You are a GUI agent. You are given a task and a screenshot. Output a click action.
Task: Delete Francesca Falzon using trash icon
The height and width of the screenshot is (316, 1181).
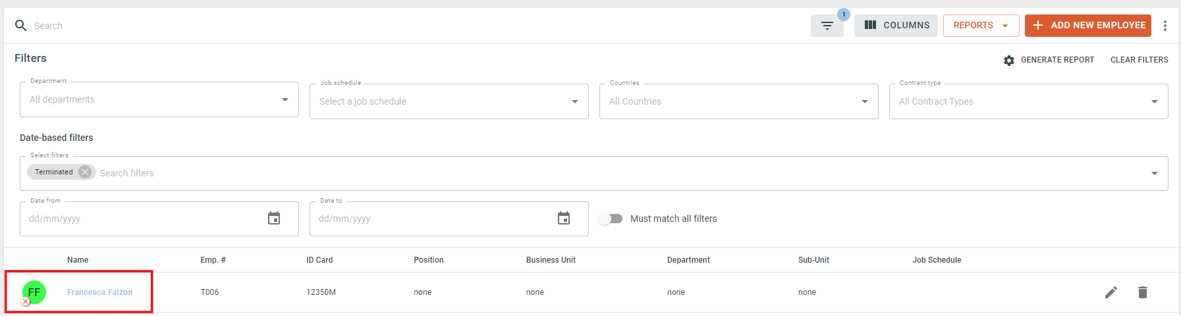(1143, 292)
